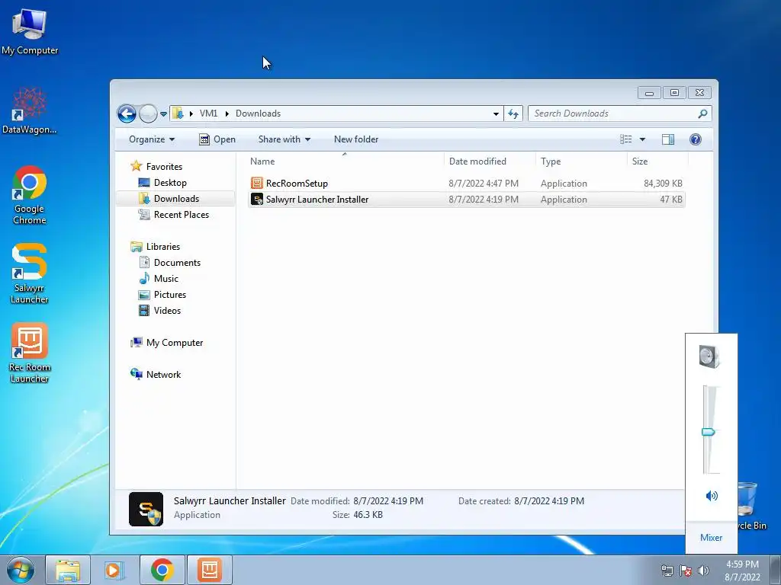Click Chrome on the taskbar

tap(162, 570)
